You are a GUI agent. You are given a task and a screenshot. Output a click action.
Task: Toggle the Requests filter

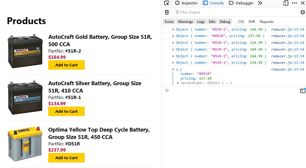(x=267, y=22)
